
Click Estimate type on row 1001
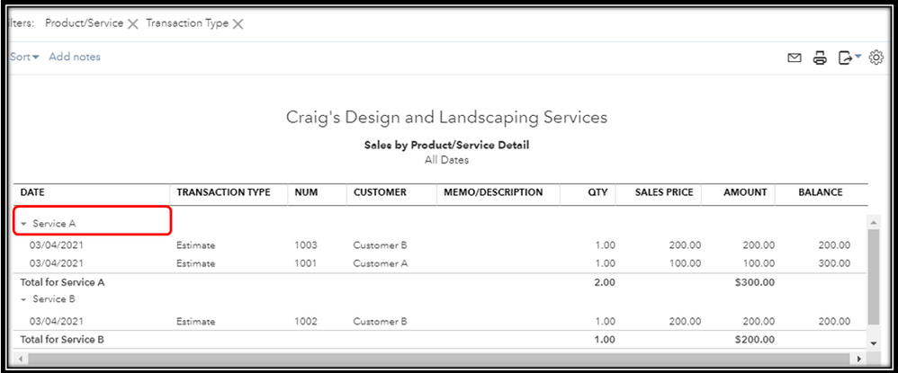[x=196, y=263]
